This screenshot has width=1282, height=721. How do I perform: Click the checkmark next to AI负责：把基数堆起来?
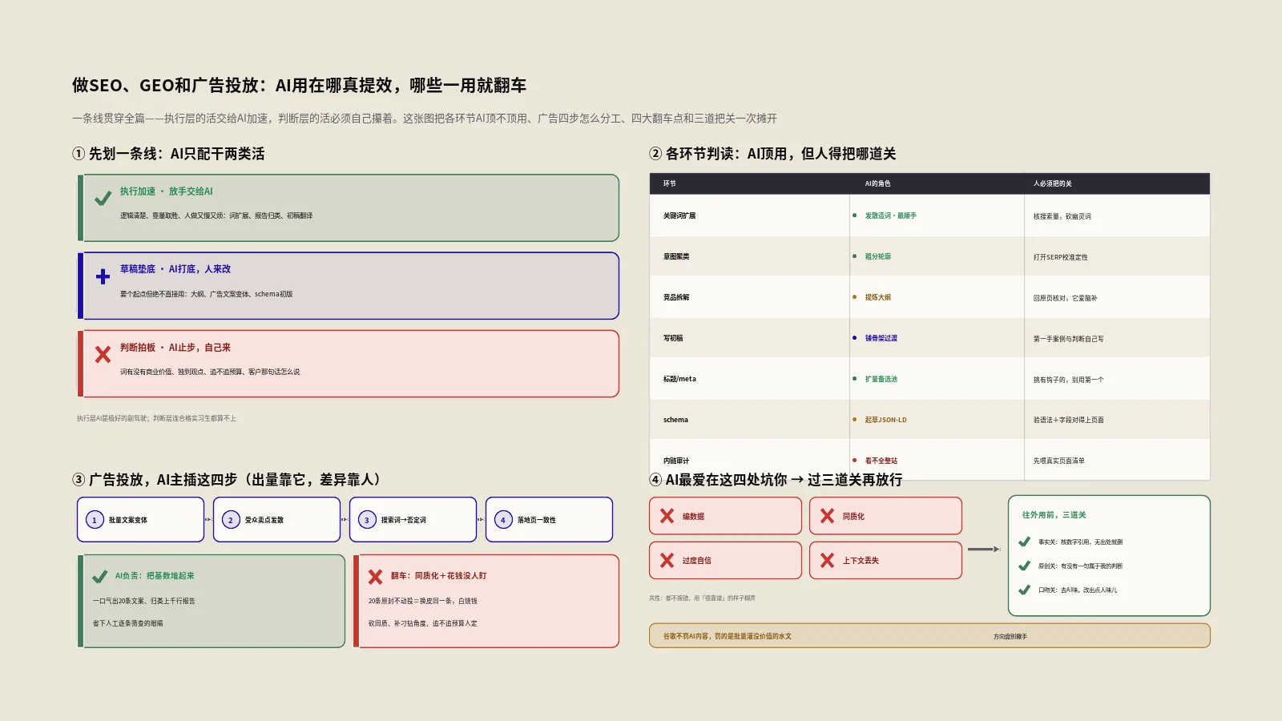coord(100,577)
